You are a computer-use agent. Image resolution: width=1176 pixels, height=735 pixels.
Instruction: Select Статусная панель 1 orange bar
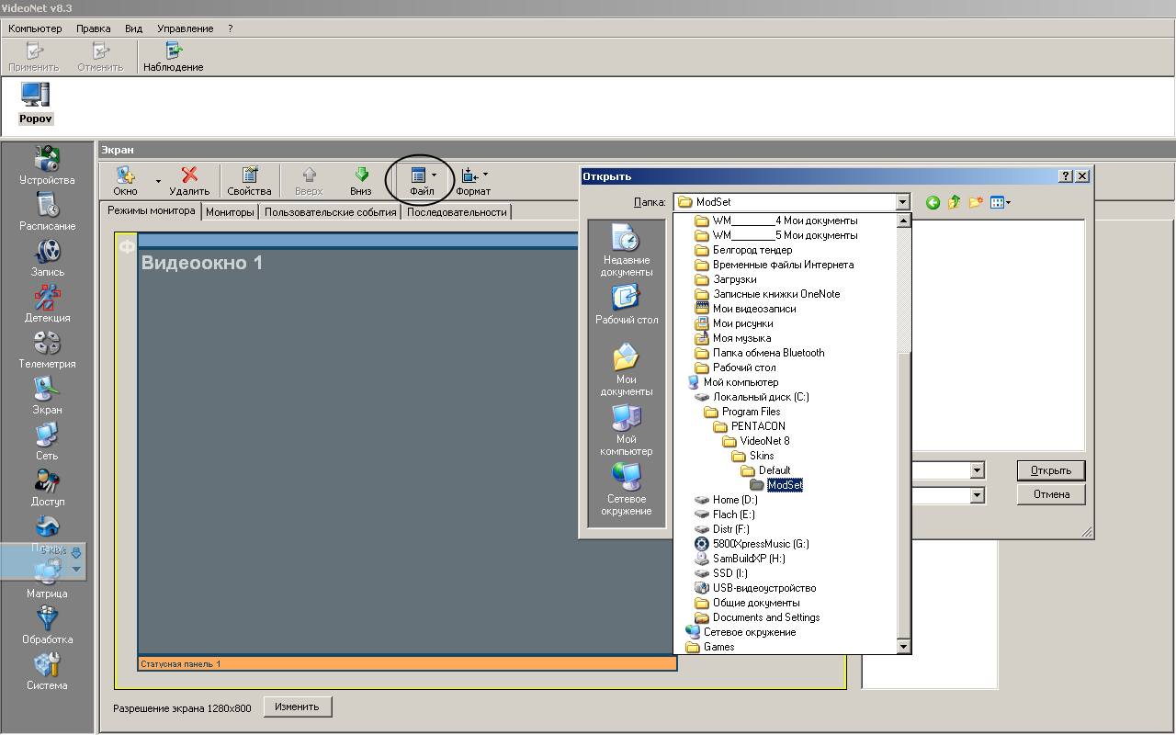[407, 663]
